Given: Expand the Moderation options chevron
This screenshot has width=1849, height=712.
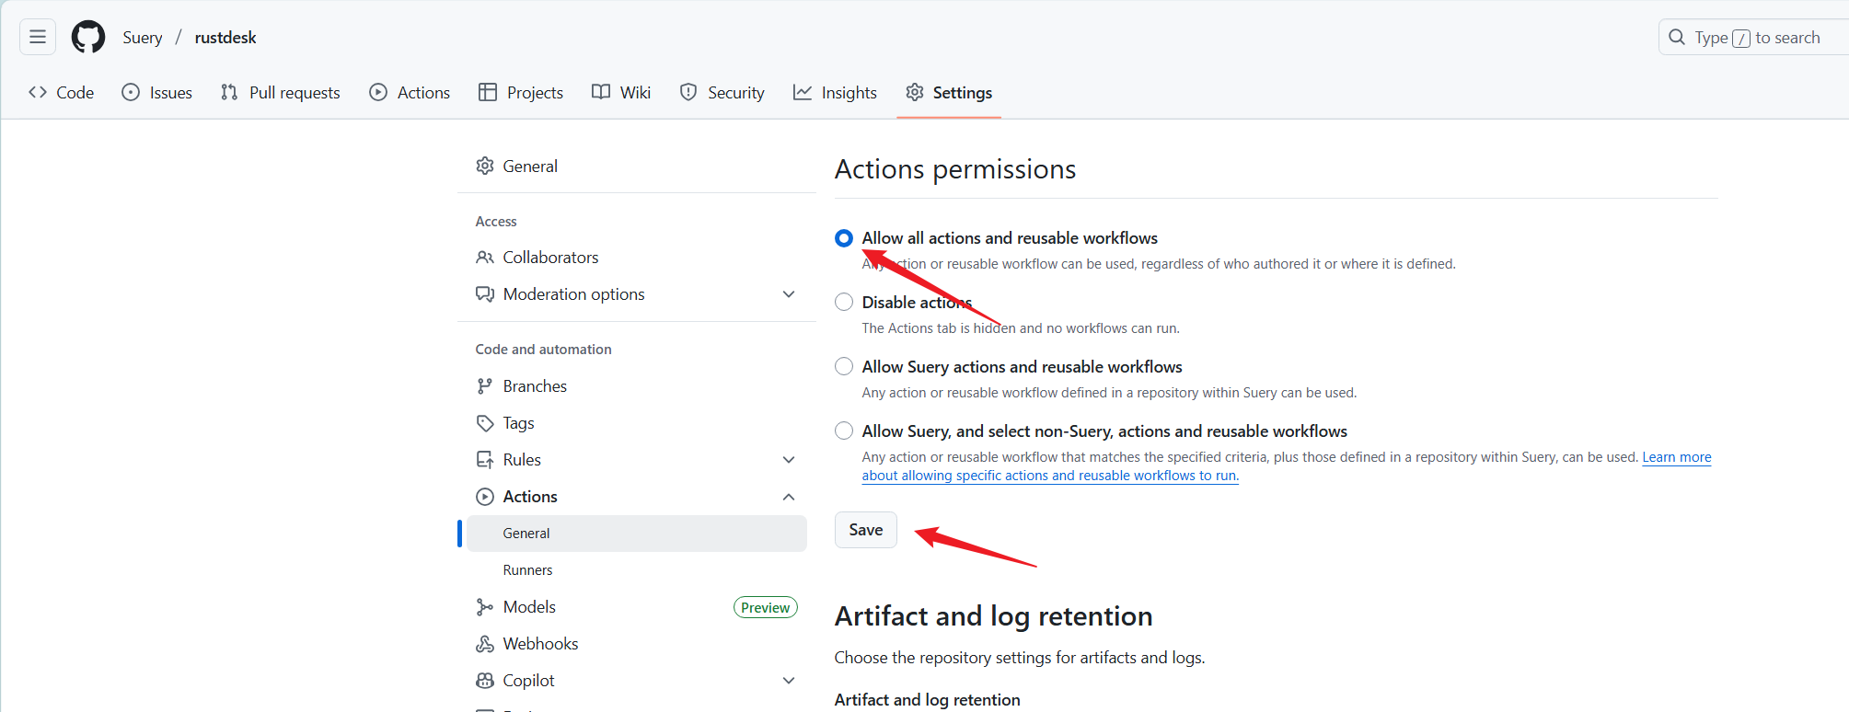Looking at the screenshot, I should point(789,294).
